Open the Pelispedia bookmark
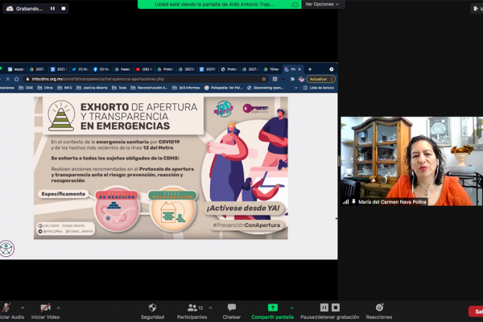The height and width of the screenshot is (322, 483). 224,88
